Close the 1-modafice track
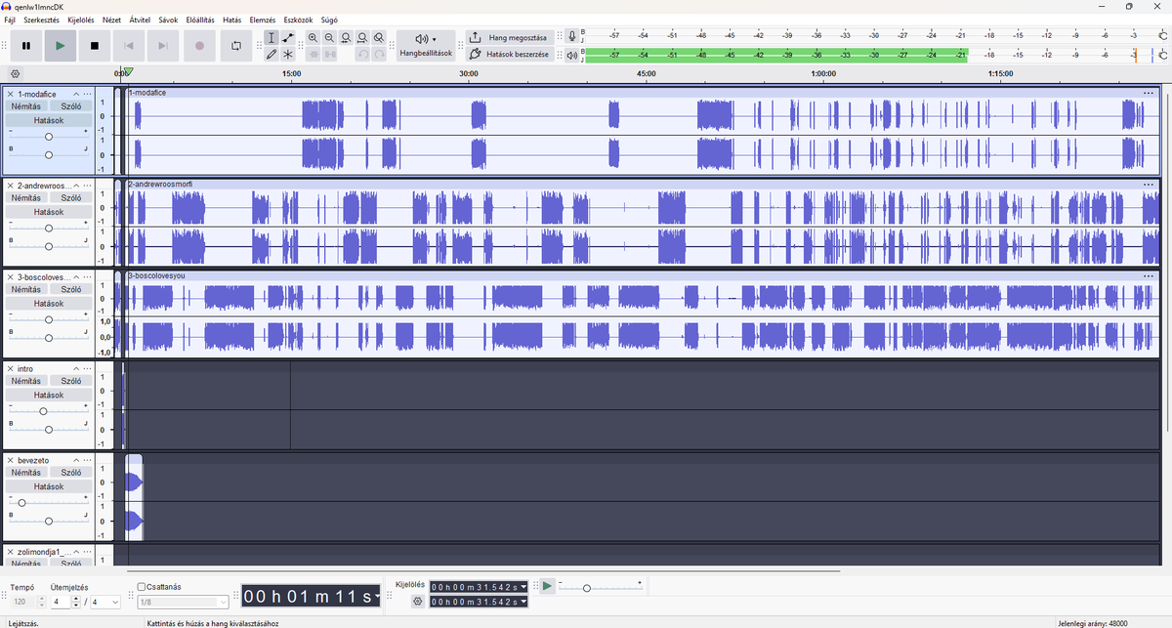Viewport: 1172px width, 628px height. pos(11,94)
